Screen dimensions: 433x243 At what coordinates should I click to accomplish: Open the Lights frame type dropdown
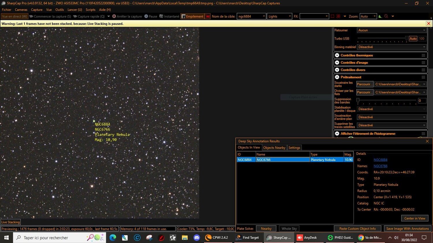(x=290, y=16)
